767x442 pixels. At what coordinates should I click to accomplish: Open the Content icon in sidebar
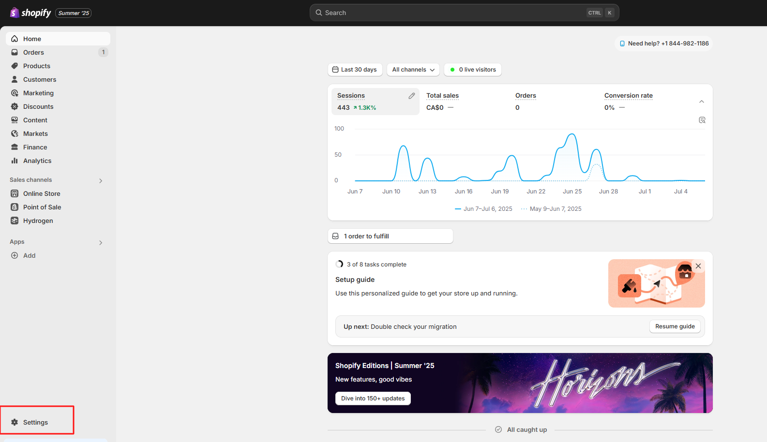pyautogui.click(x=15, y=120)
